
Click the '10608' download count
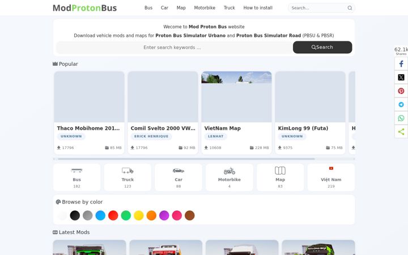point(215,148)
